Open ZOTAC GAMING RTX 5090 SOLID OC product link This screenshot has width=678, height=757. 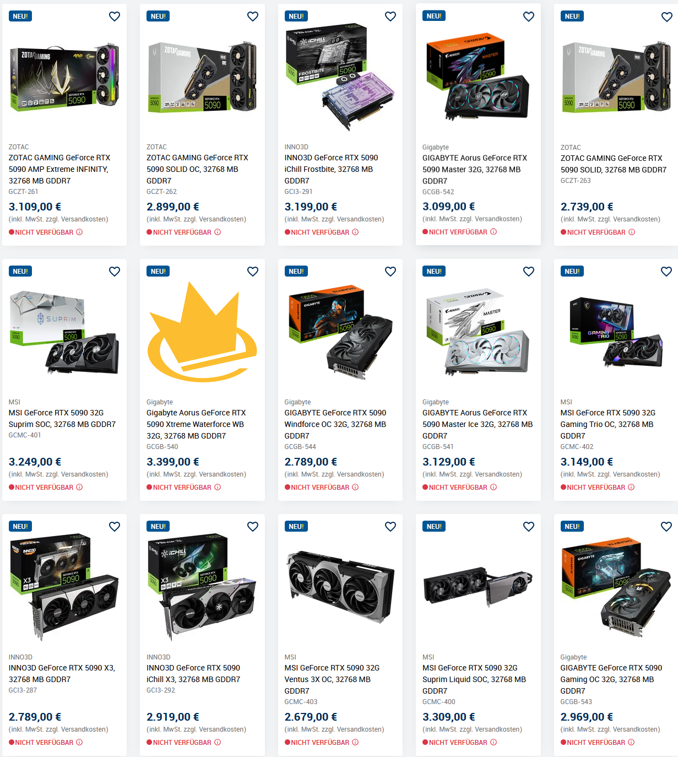[x=197, y=169]
